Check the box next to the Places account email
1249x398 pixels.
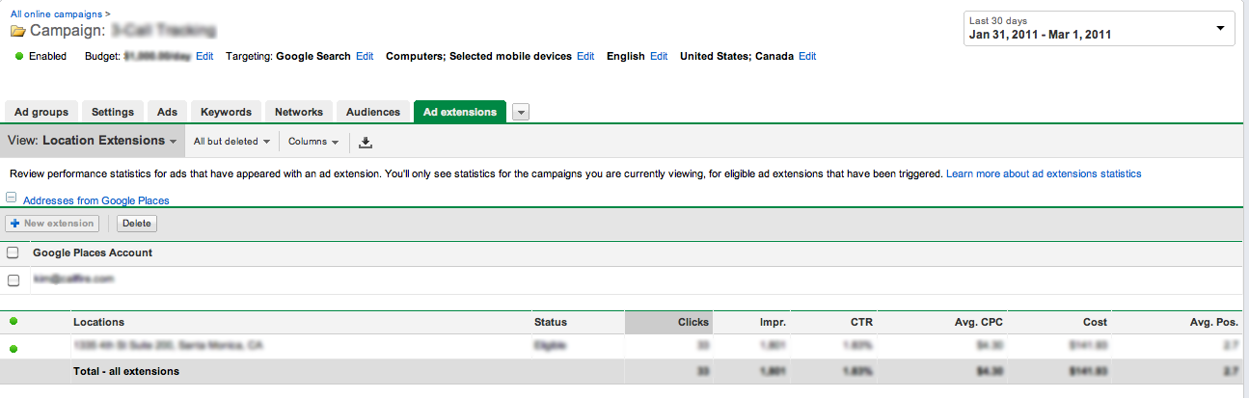click(x=14, y=280)
